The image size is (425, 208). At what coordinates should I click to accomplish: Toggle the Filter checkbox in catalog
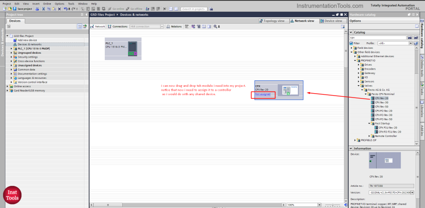(351, 43)
